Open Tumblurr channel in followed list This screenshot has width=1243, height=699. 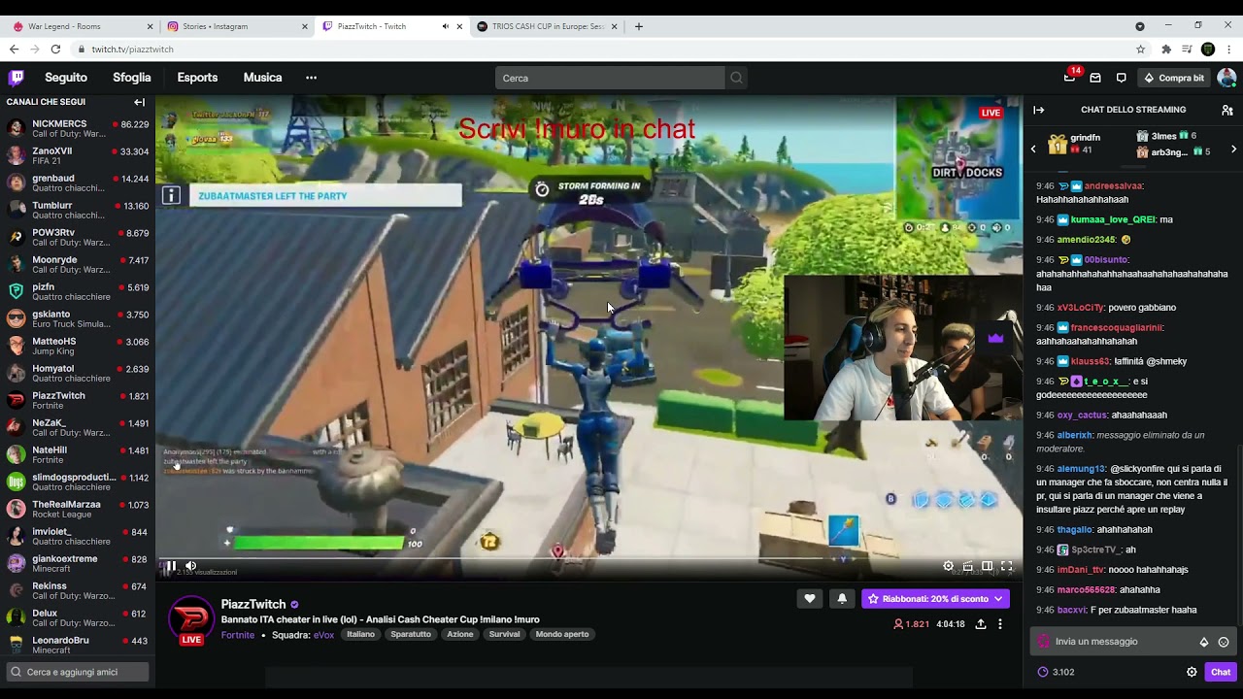[x=78, y=210]
